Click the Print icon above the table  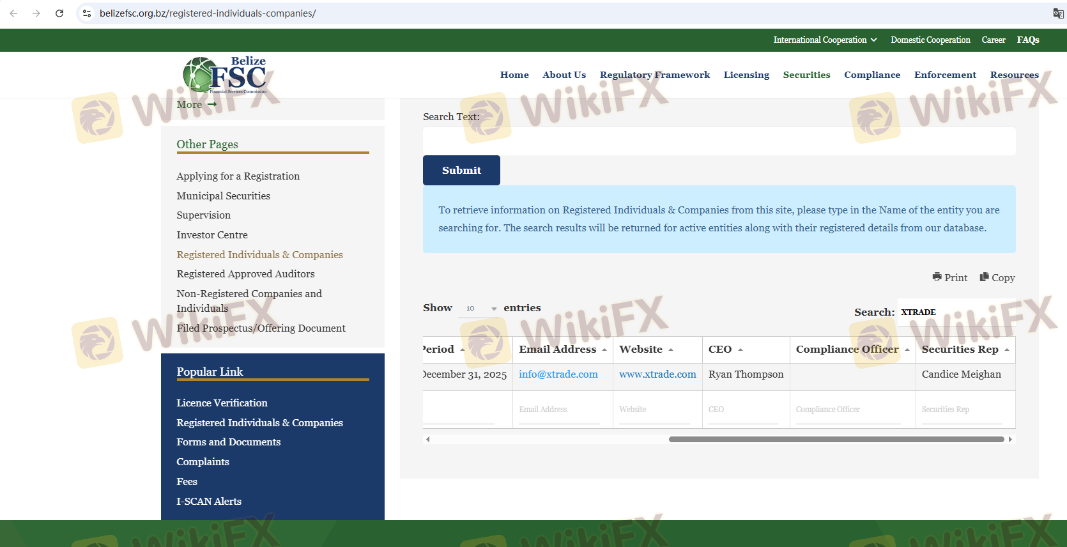(x=937, y=277)
